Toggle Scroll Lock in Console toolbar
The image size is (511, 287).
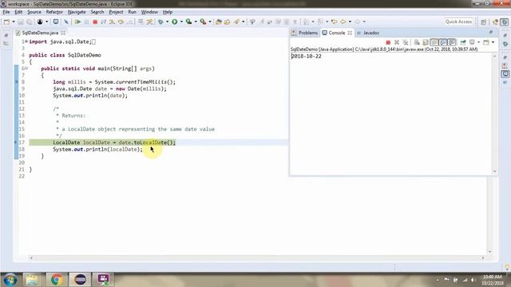[x=426, y=42]
